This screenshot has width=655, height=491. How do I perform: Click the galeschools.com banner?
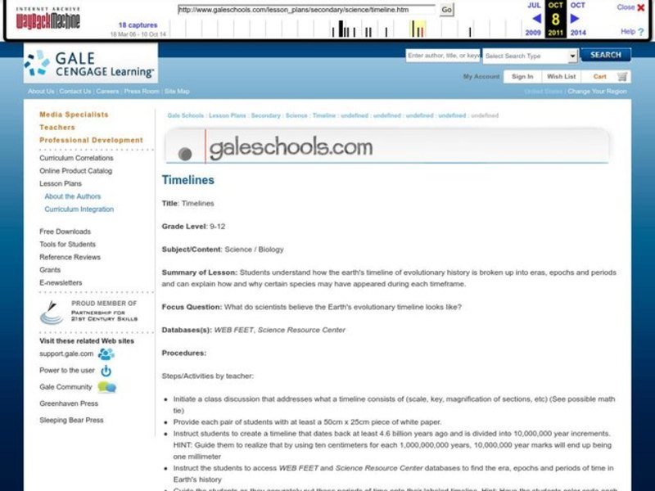coord(387,146)
